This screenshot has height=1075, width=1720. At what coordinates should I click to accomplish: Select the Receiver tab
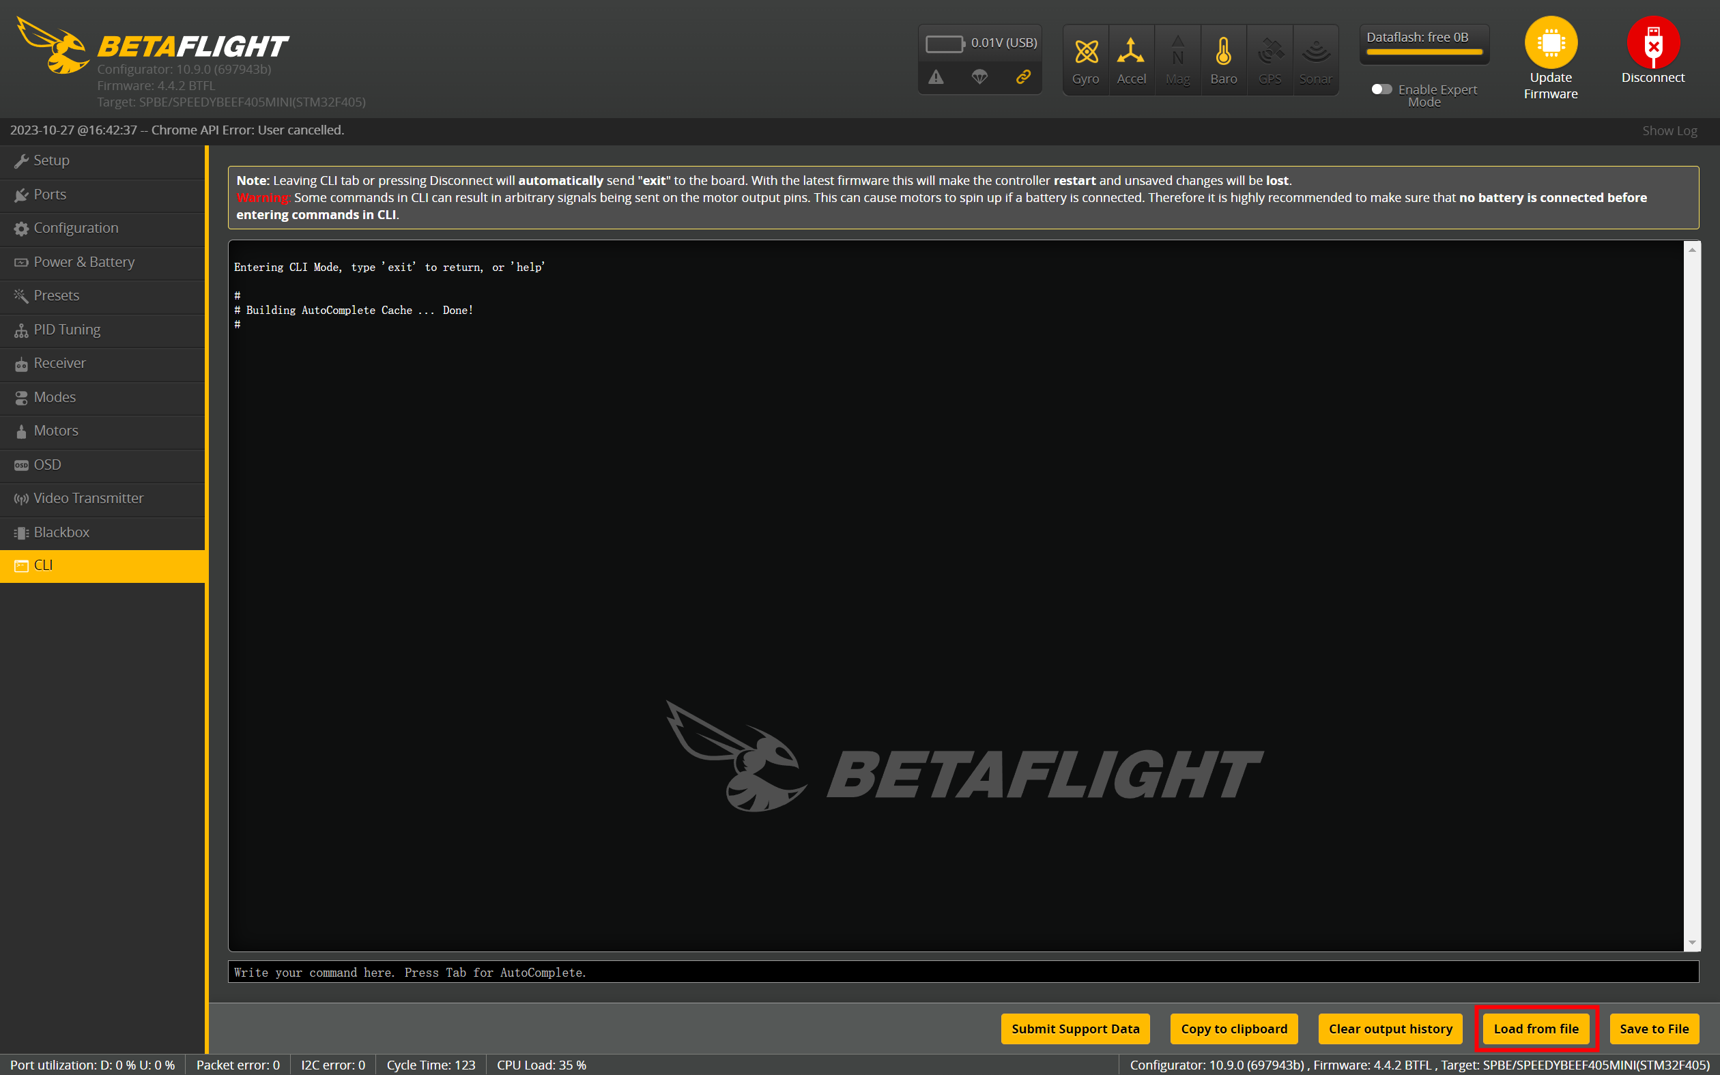pyautogui.click(x=102, y=364)
